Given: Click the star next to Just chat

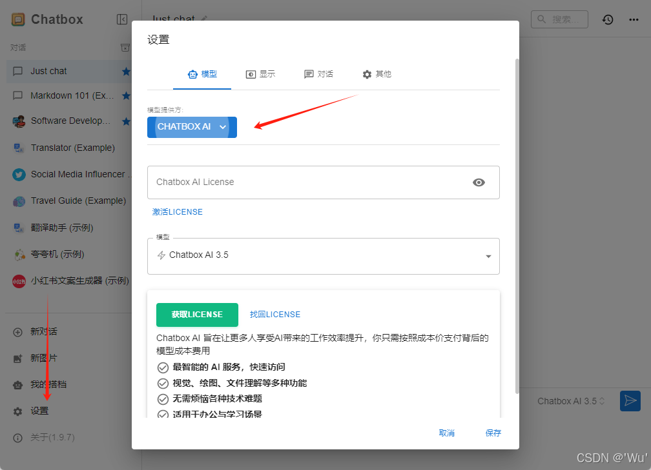Looking at the screenshot, I should pos(126,72).
